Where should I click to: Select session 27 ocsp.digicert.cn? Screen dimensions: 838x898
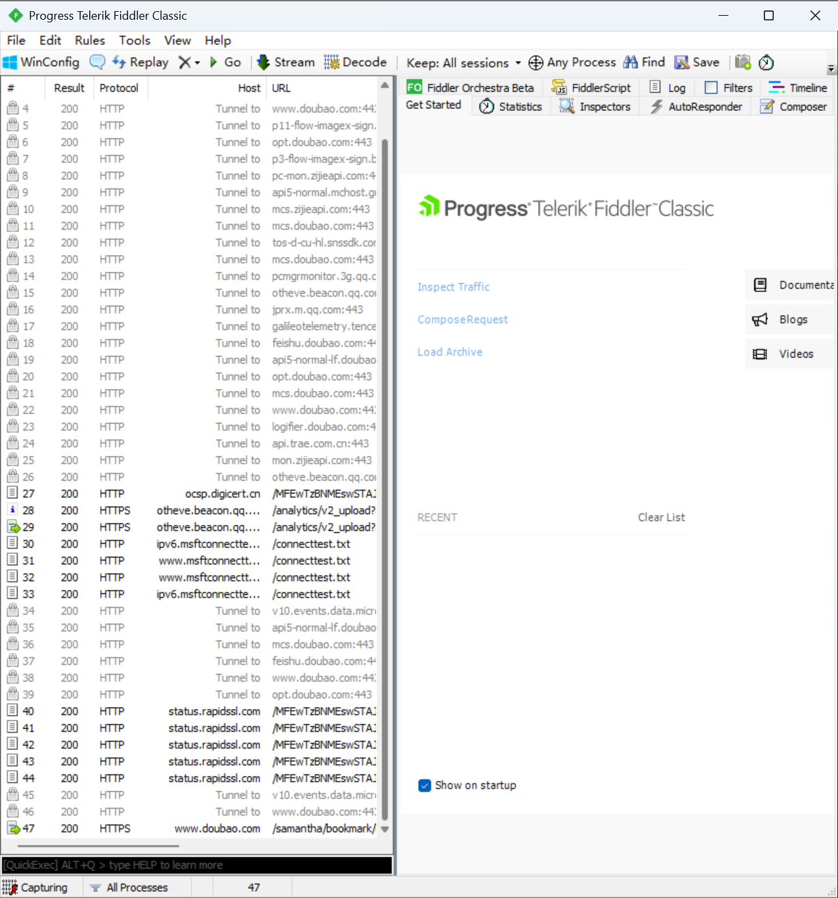pyautogui.click(x=190, y=494)
